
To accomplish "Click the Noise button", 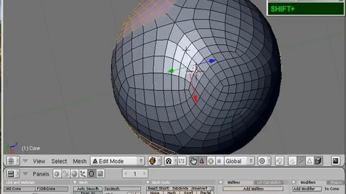I will point(155,193).
